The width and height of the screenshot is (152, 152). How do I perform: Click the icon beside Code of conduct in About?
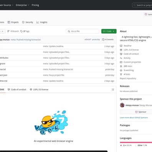click(x=121, y=54)
